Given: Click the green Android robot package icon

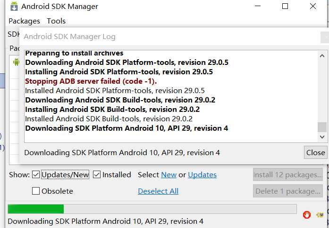Looking at the screenshot, I should point(16,62).
